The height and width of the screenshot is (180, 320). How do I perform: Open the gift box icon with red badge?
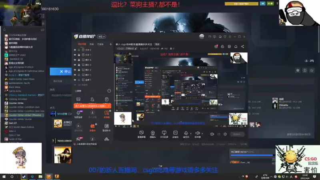pyautogui.click(x=216, y=46)
